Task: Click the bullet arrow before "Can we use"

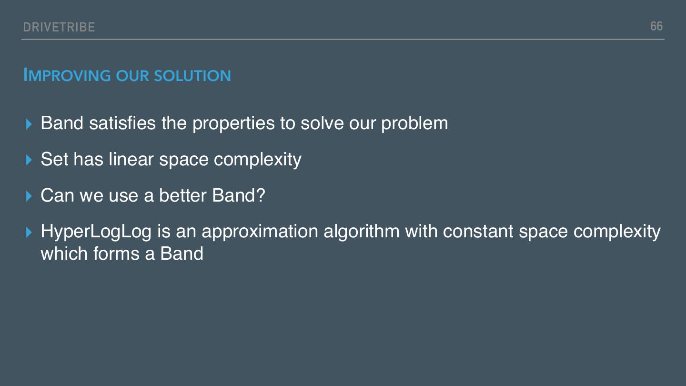Action: coord(30,196)
